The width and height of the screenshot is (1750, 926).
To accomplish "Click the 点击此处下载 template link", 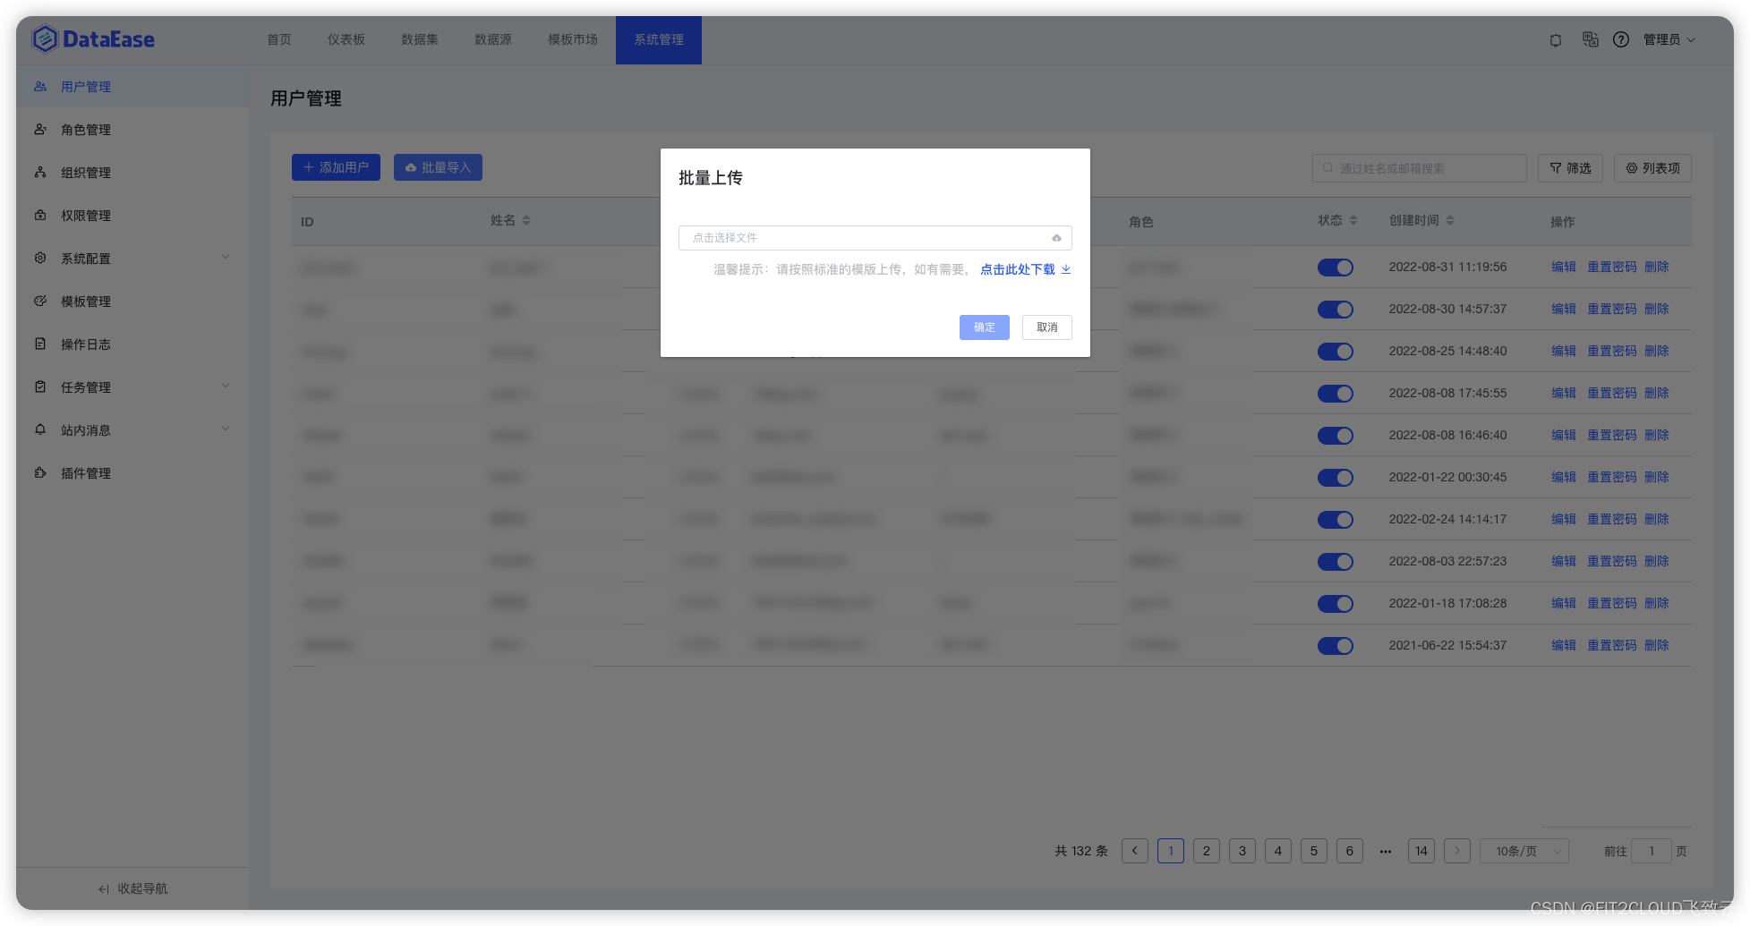I will coord(1018,269).
